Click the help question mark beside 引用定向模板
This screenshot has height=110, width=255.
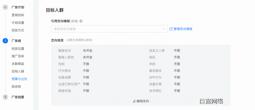(81, 21)
